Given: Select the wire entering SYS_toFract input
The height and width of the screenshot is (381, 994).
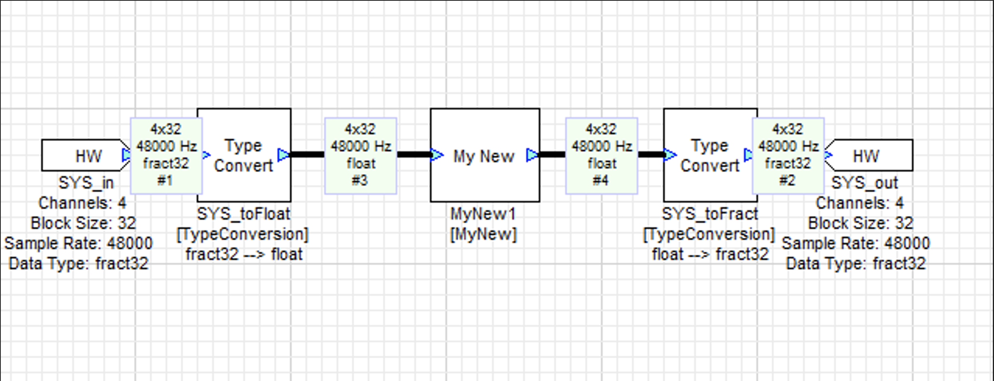Looking at the screenshot, I should tap(651, 155).
